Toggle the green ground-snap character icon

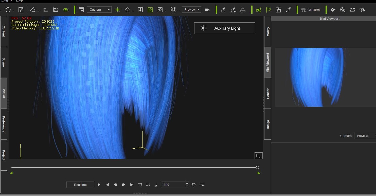[258, 10]
